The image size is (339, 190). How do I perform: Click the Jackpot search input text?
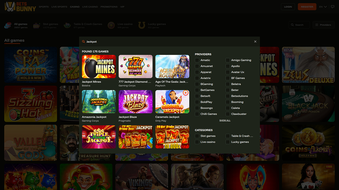(x=92, y=42)
